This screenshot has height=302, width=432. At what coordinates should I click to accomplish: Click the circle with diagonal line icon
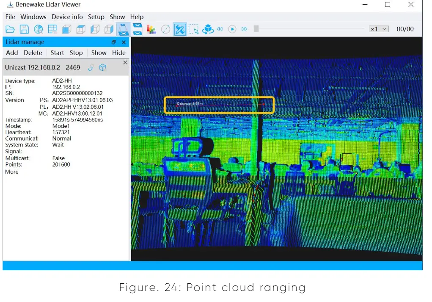pyautogui.click(x=165, y=29)
